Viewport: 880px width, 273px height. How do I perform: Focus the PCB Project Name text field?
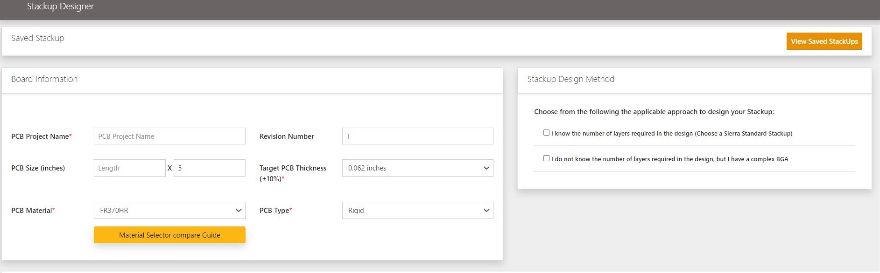click(169, 136)
